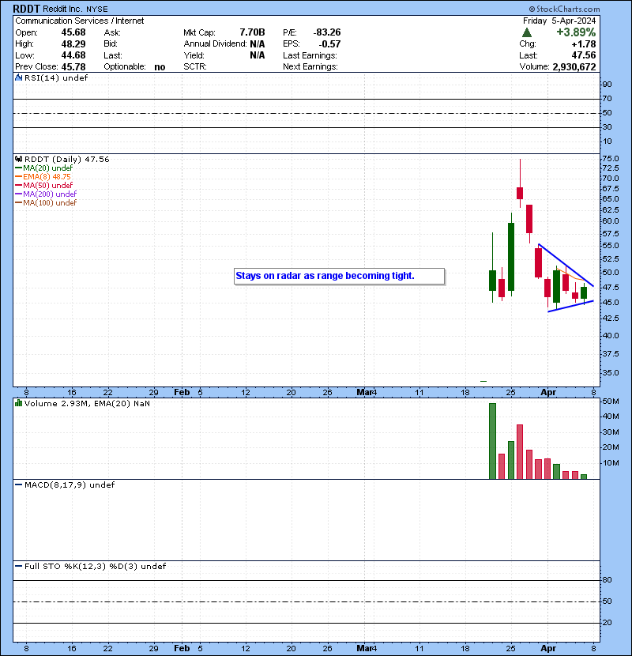The image size is (632, 656).
Task: Click the RDDT (Daily) 47.56 legend label
Action: click(x=67, y=160)
